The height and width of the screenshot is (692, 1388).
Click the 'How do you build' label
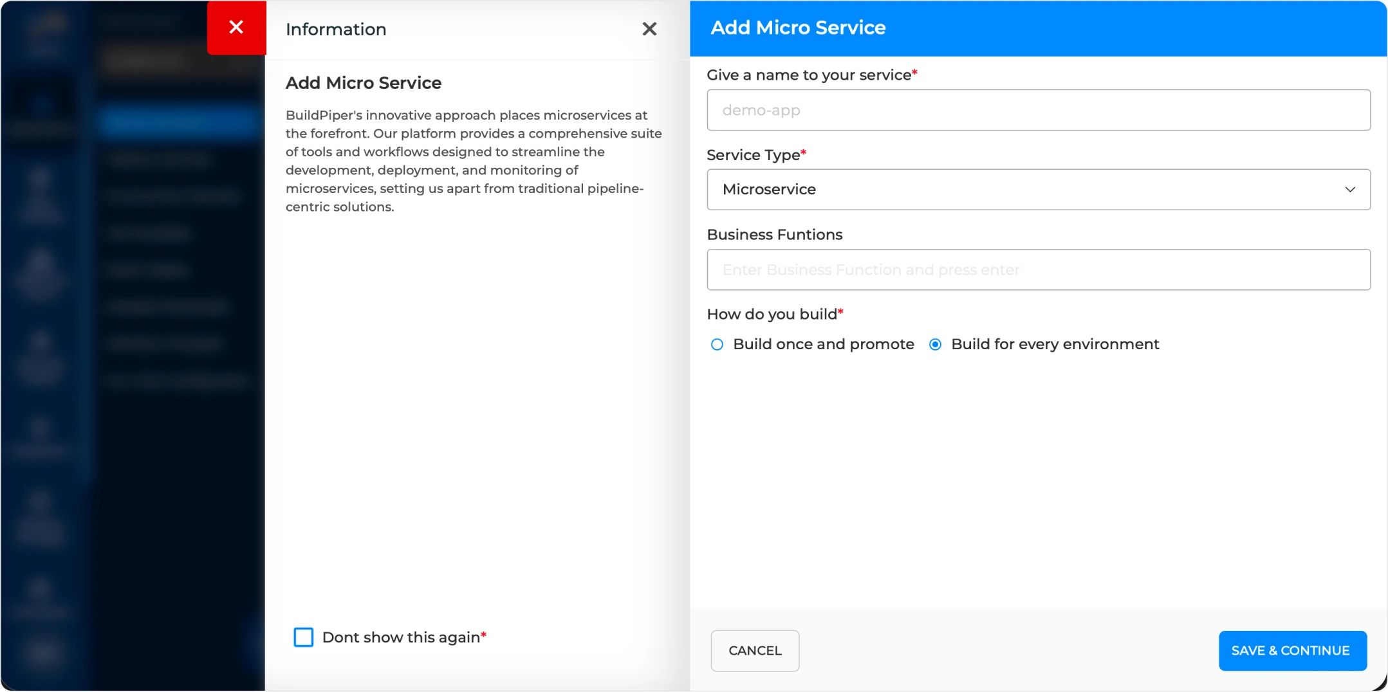(775, 314)
